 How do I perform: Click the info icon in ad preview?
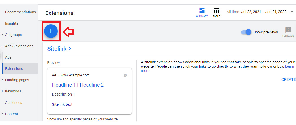point(125,75)
